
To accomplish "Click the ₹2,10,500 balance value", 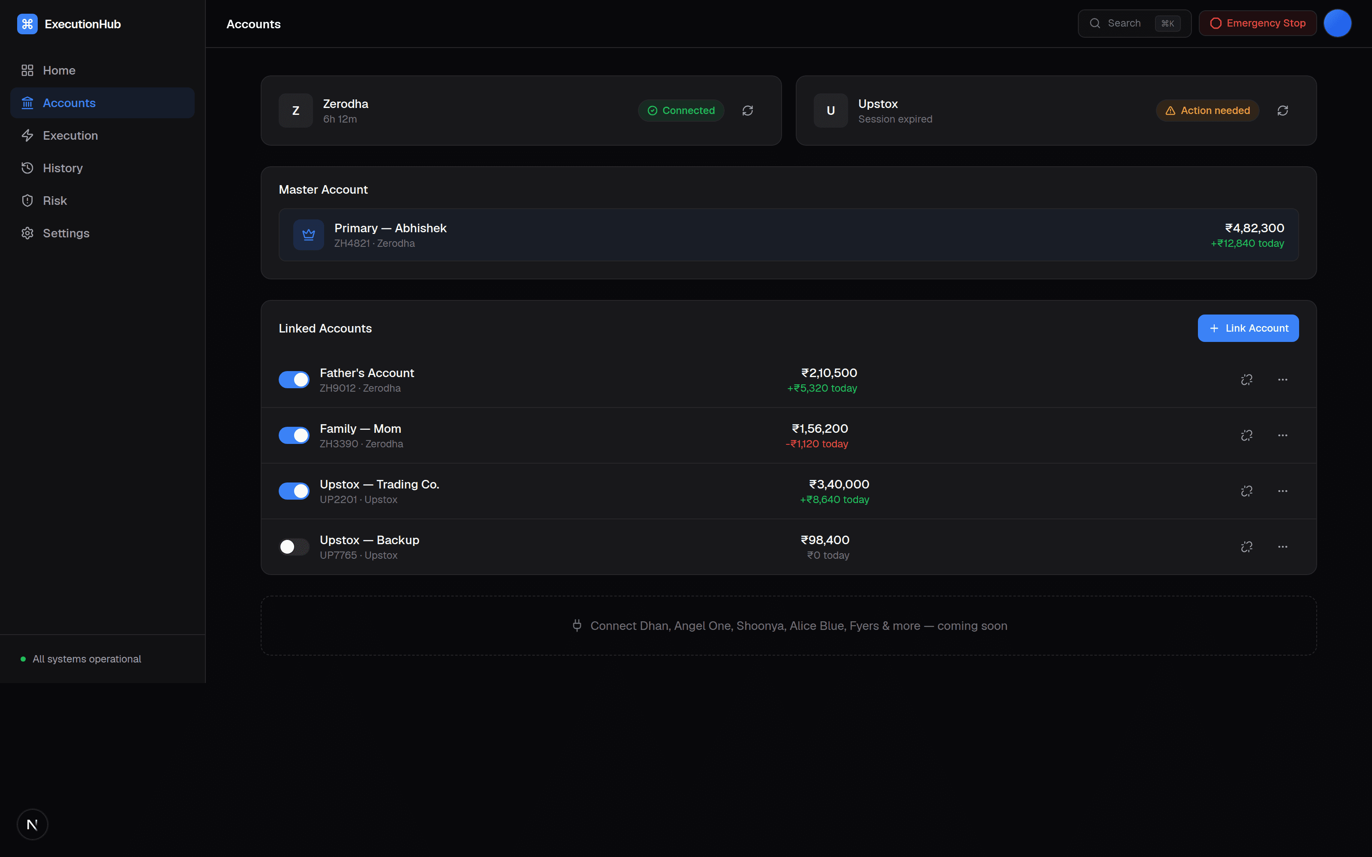I will pyautogui.click(x=829, y=373).
